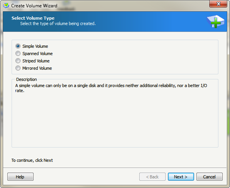This screenshot has width=230, height=188.
Task: Click the Create Volume Wizard title text
Action: 34,6
